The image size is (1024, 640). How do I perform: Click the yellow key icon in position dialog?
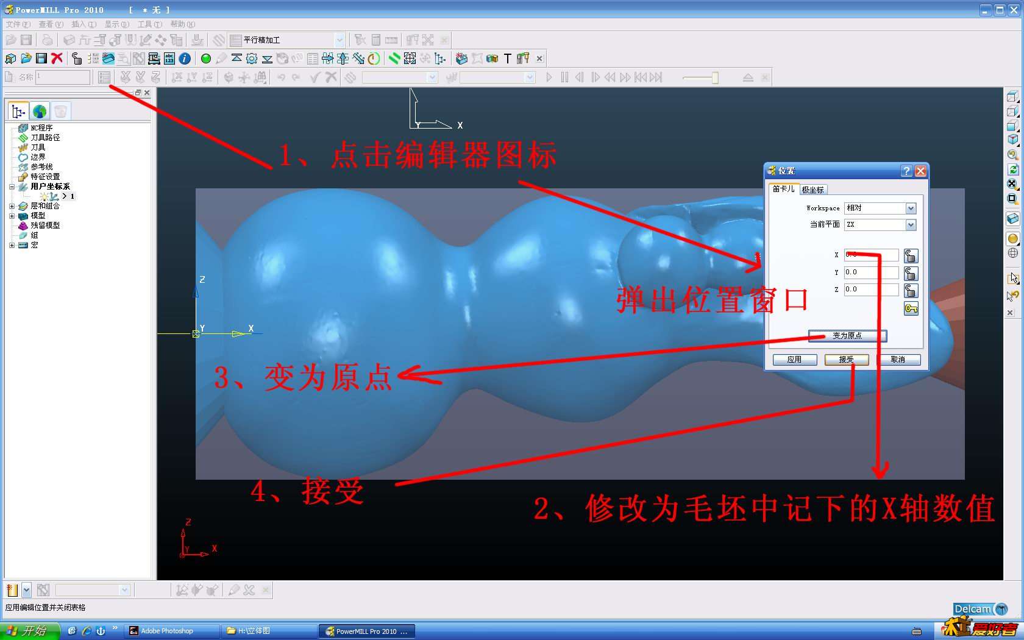911,309
